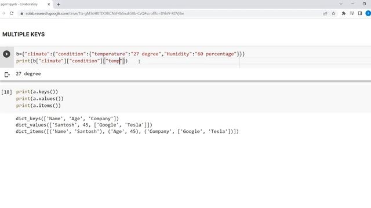
Task: Click the MULTIPLE KEYS heading
Action: (x=23, y=35)
